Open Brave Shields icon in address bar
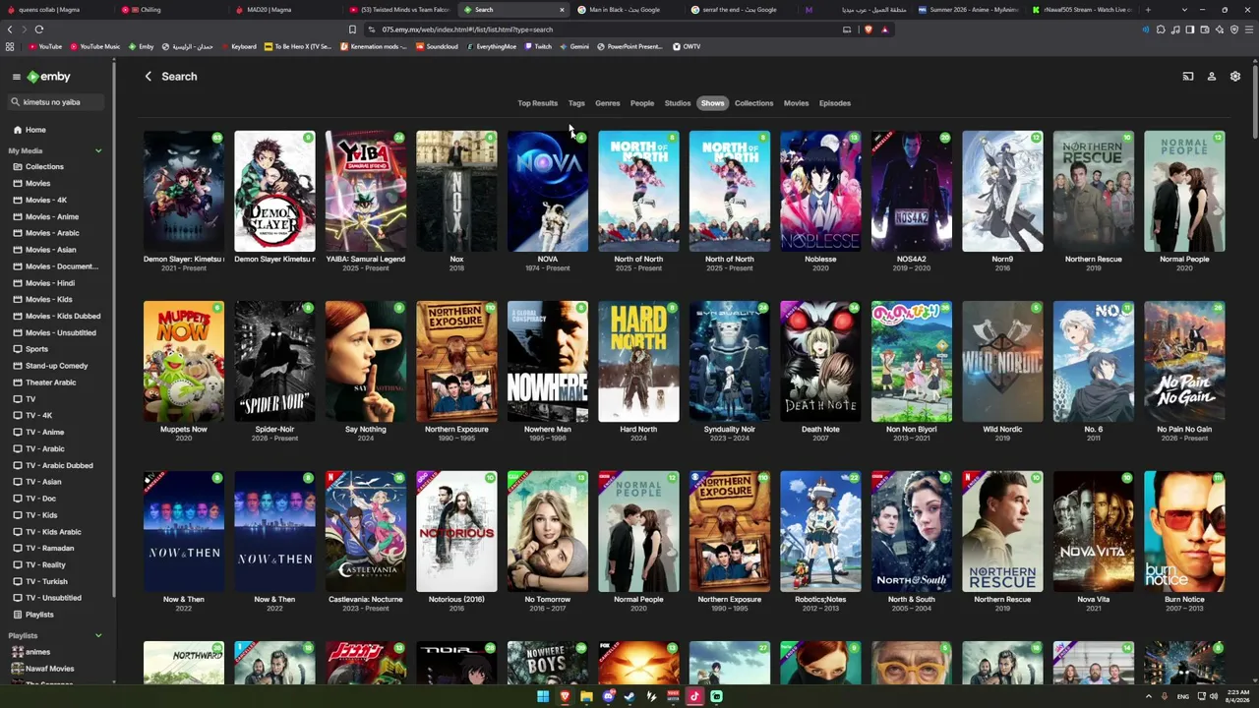 tap(868, 29)
